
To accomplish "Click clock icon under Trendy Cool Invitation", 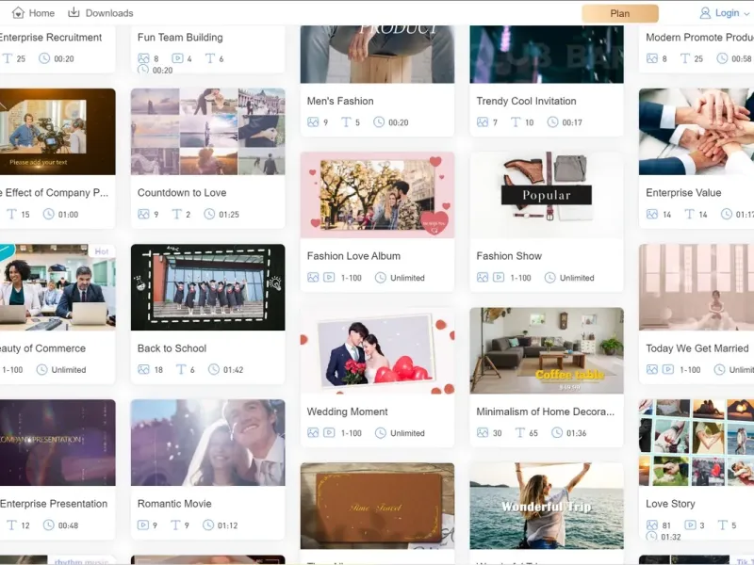I will click(x=553, y=122).
